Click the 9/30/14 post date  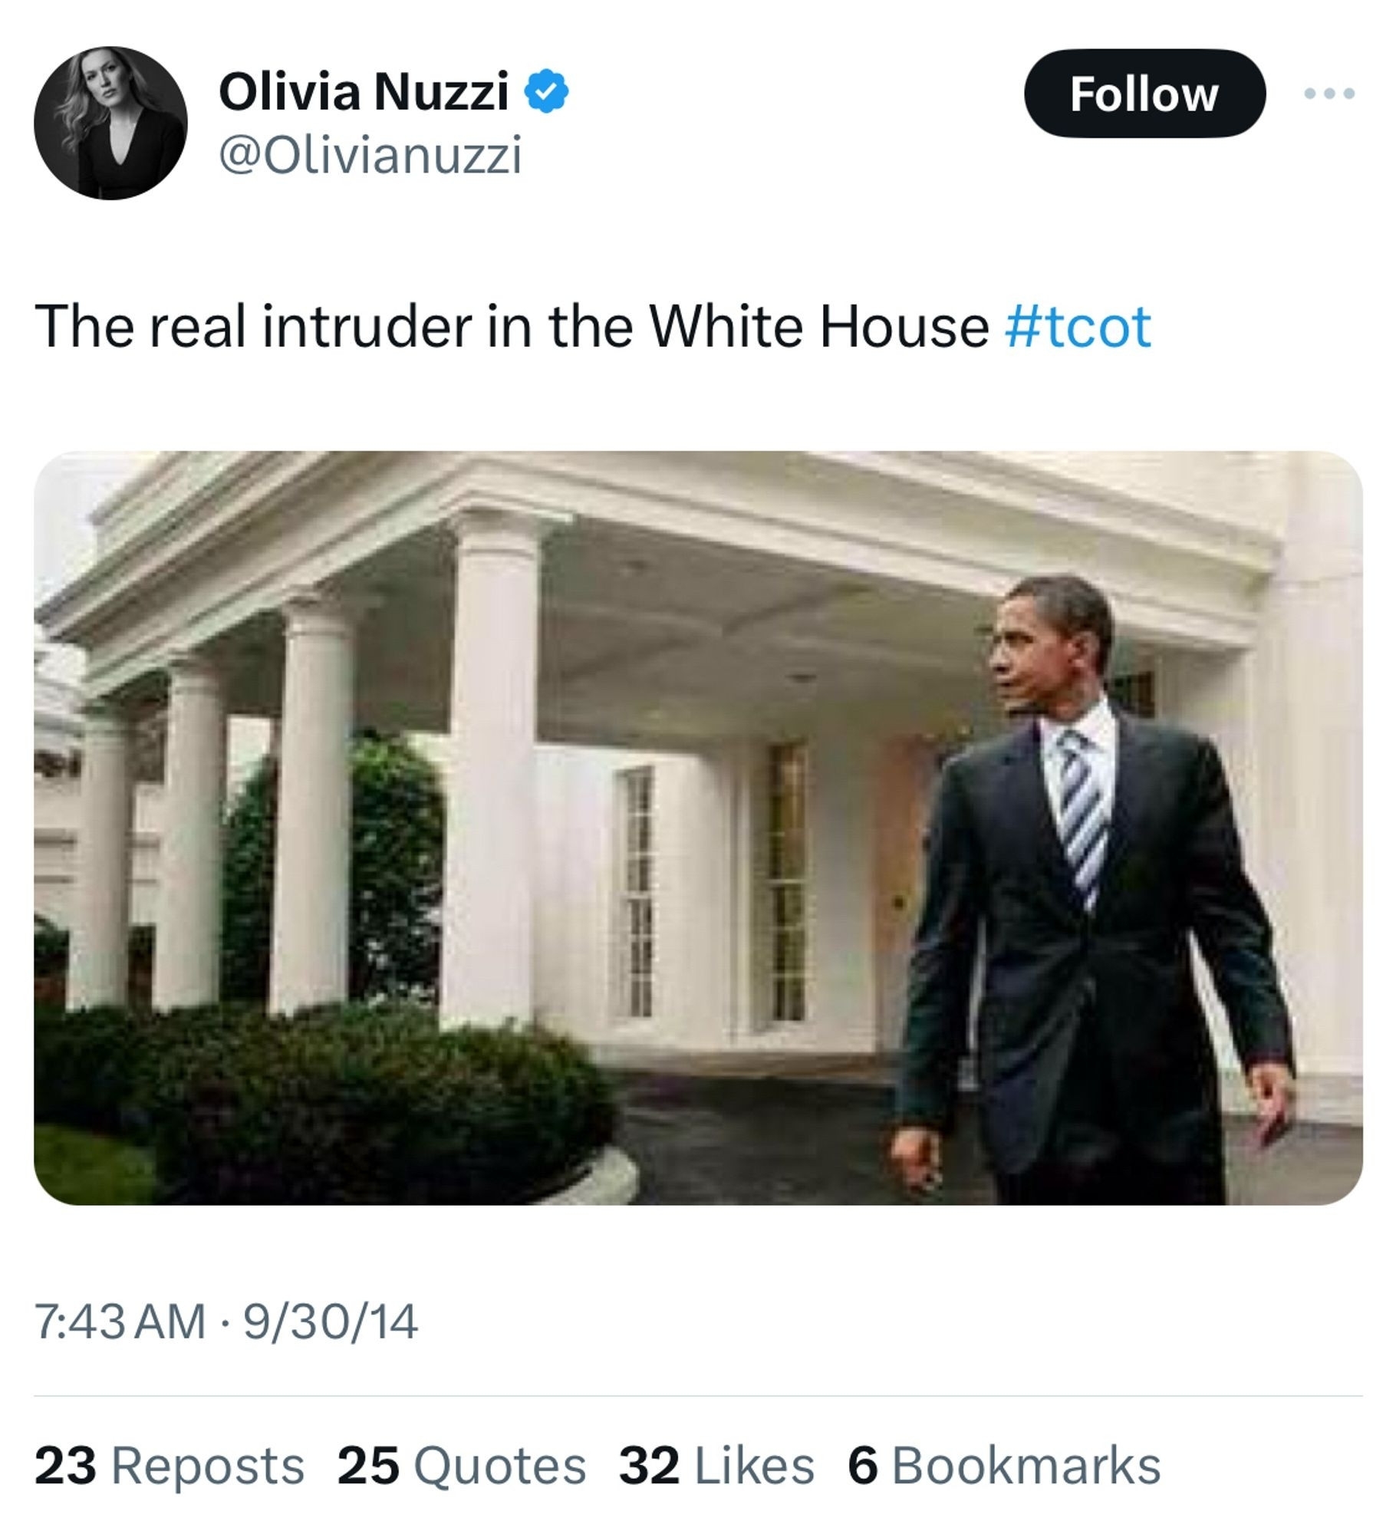(331, 1321)
